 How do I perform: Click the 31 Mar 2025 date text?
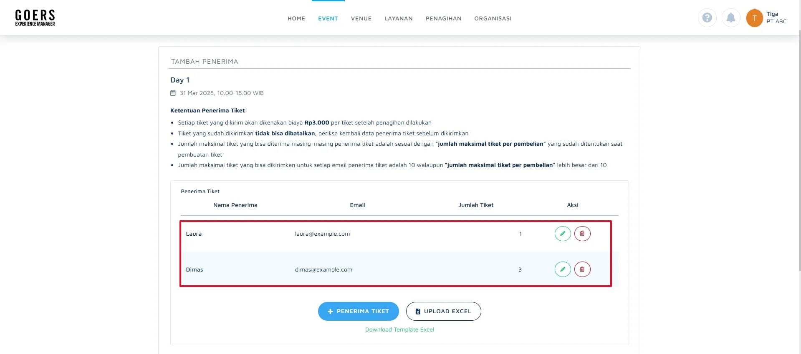(222, 93)
